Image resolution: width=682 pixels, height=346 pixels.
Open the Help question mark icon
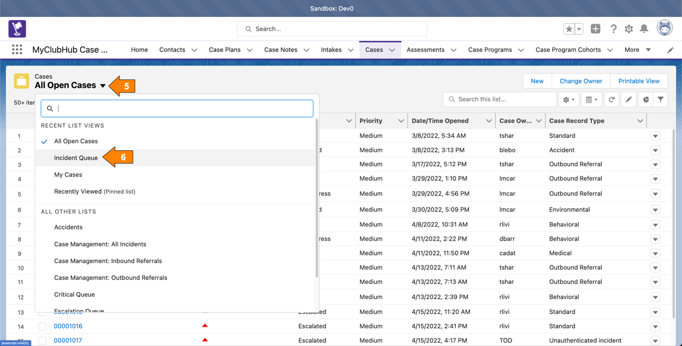(x=613, y=29)
